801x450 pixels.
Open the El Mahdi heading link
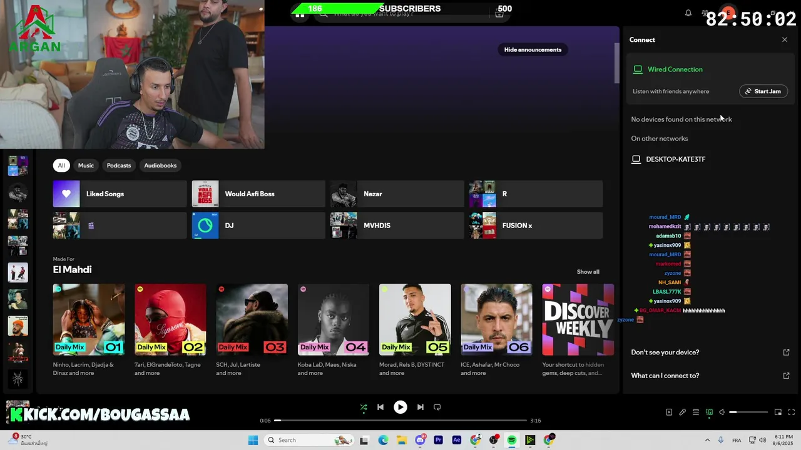(72, 269)
